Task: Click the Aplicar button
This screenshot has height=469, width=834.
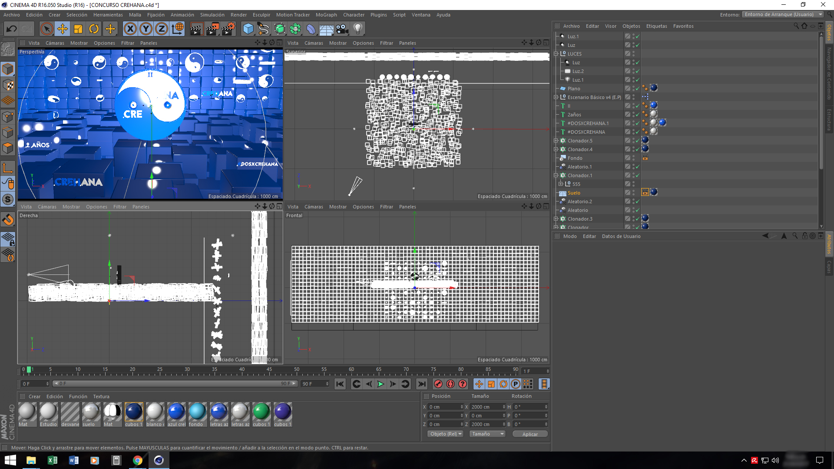Action: click(530, 434)
